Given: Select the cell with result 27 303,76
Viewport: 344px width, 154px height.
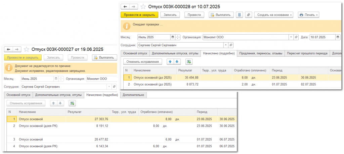Looking at the screenshot, I should click(88, 119).
